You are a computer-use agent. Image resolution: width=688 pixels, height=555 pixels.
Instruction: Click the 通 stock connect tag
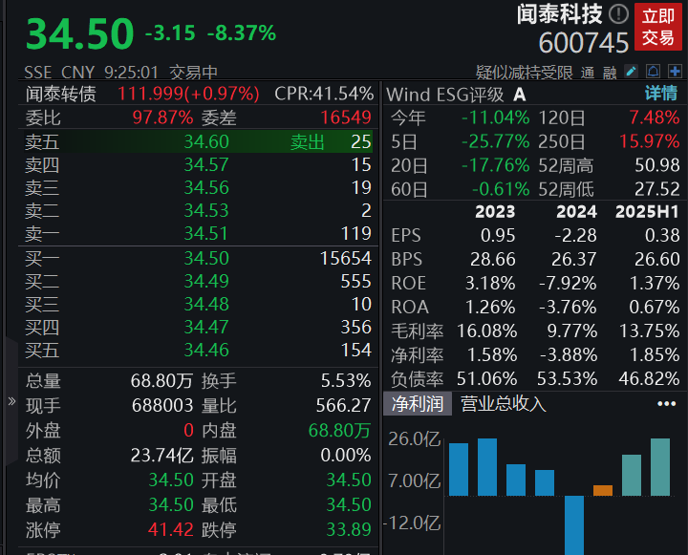point(587,72)
